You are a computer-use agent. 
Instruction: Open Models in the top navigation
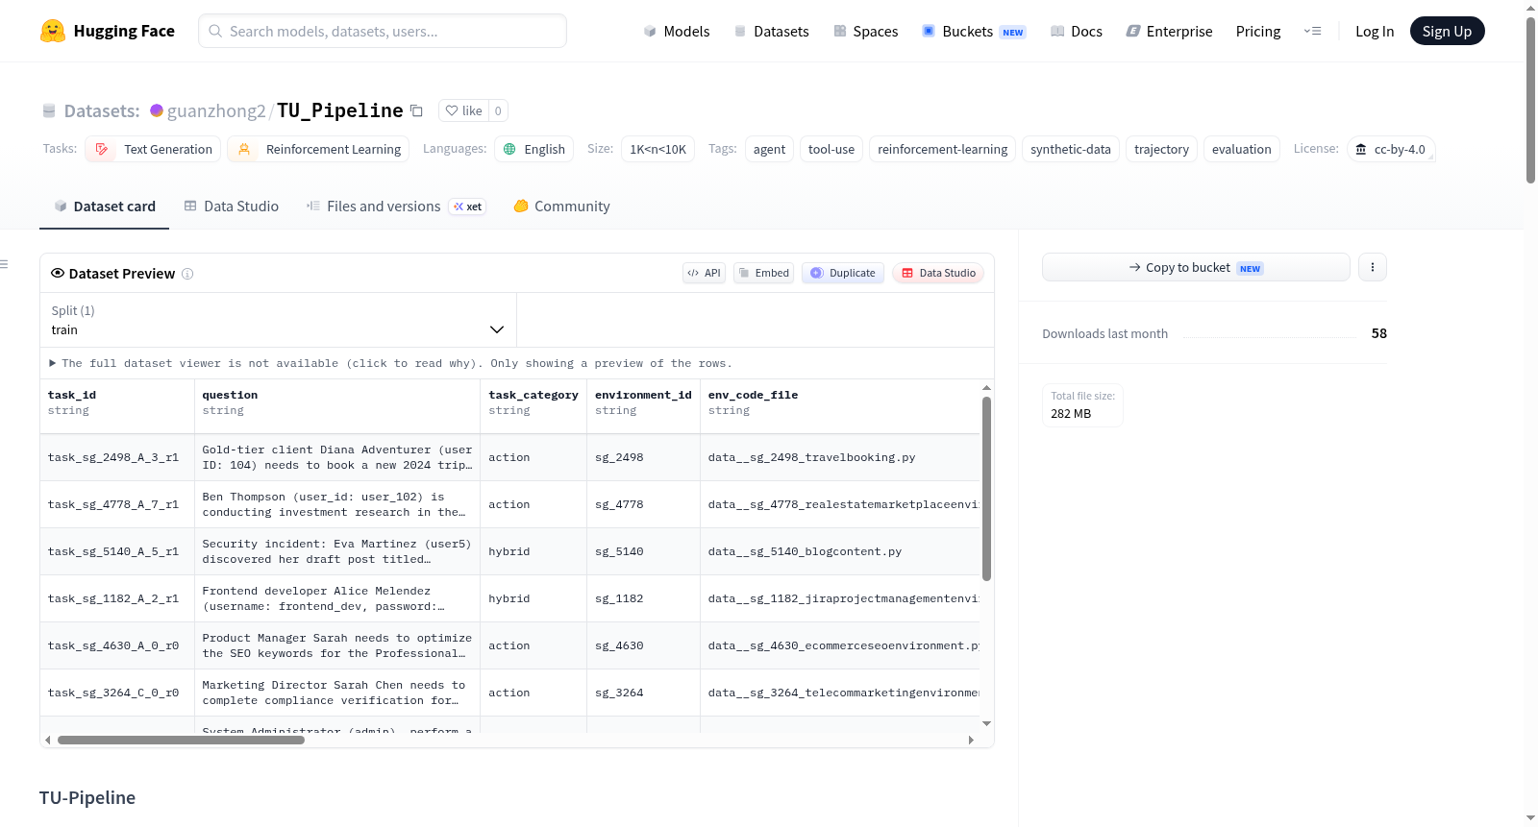pyautogui.click(x=677, y=31)
